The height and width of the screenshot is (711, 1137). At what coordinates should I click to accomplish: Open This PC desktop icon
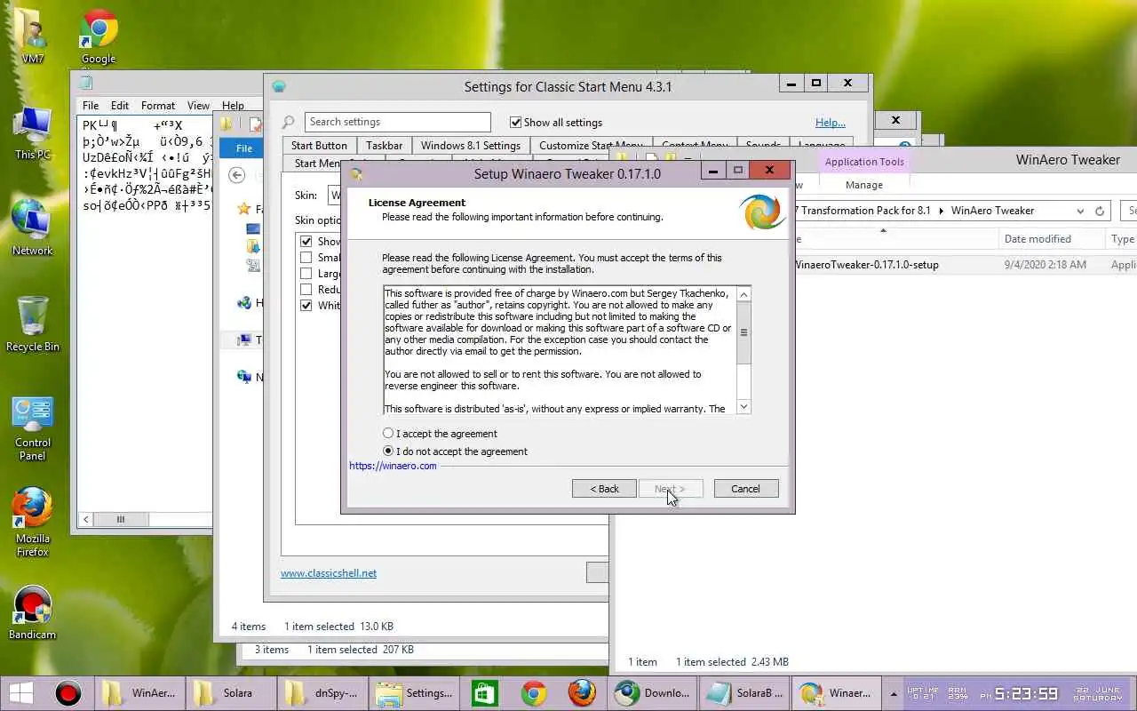click(x=33, y=132)
